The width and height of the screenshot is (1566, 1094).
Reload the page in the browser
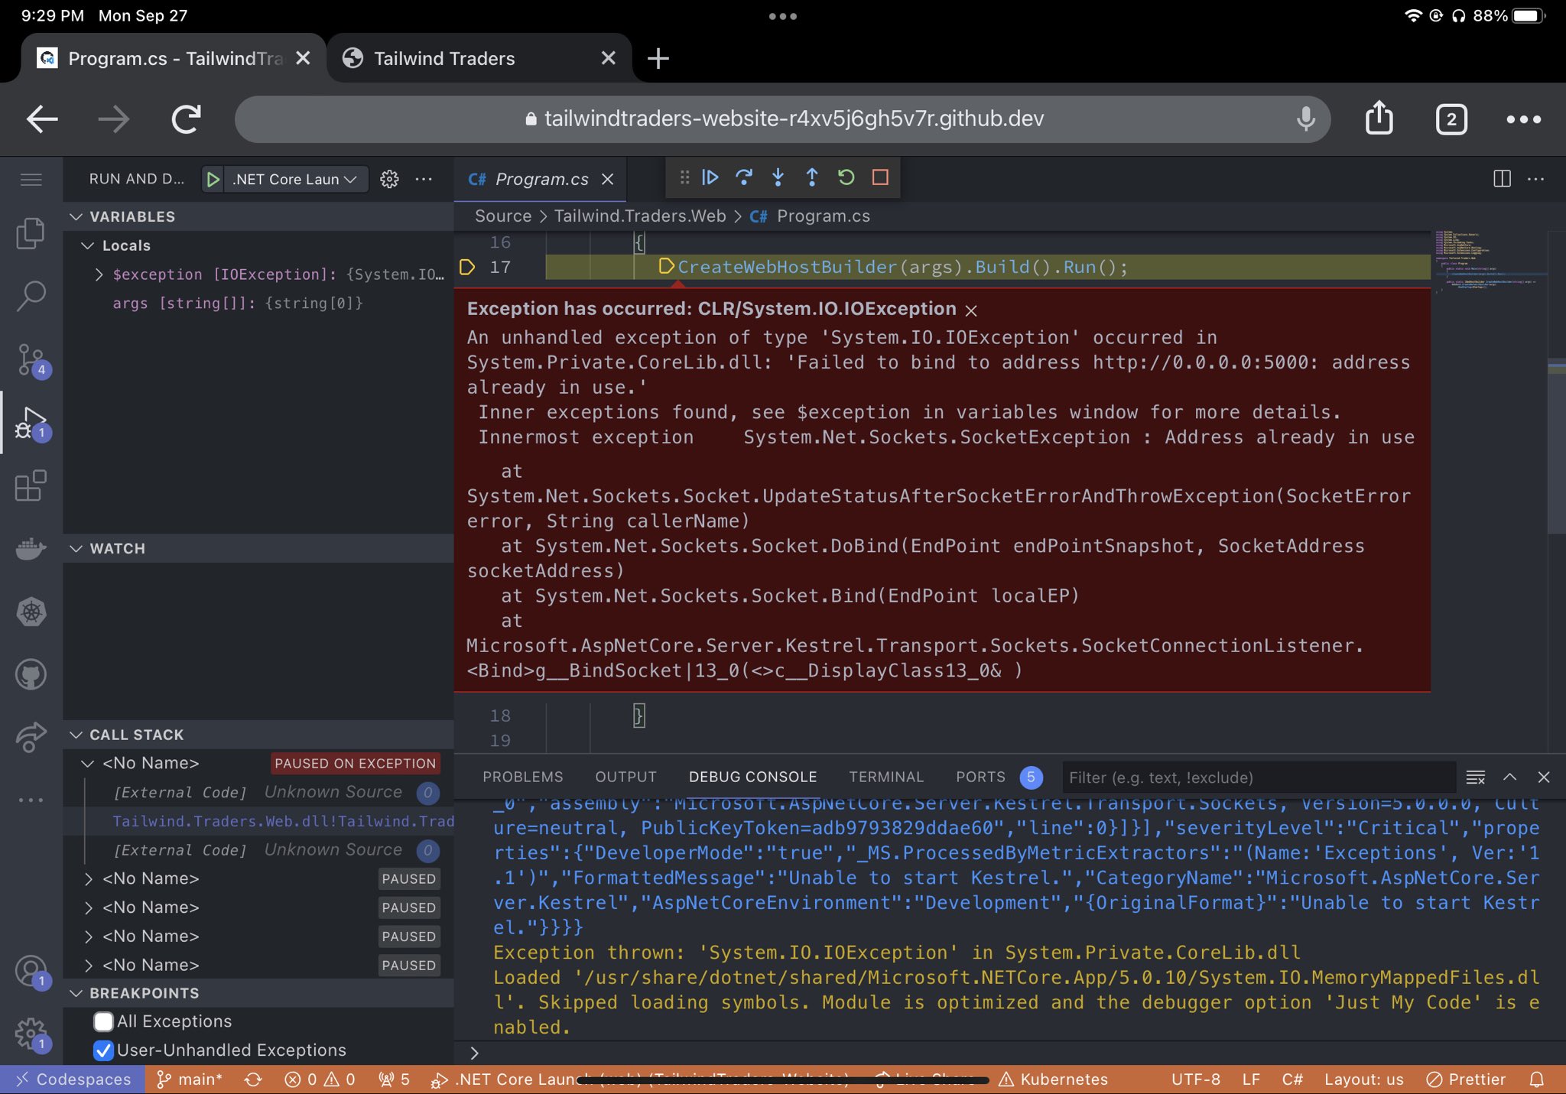click(186, 118)
